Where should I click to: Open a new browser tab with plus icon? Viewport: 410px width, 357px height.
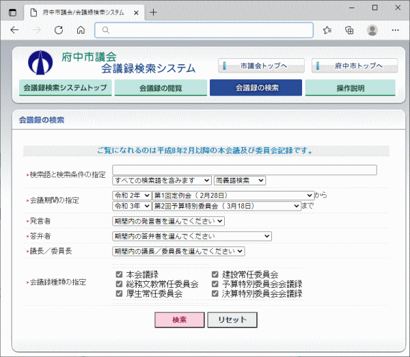pyautogui.click(x=153, y=12)
